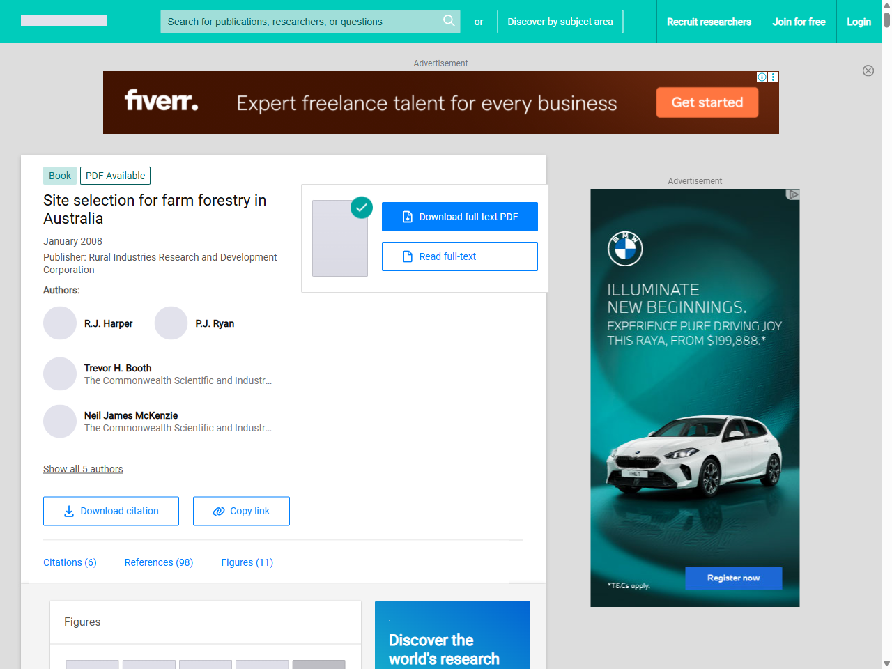Screen dimensions: 892x669
Task: Expand the Show all 5 authors list
Action: [83, 469]
